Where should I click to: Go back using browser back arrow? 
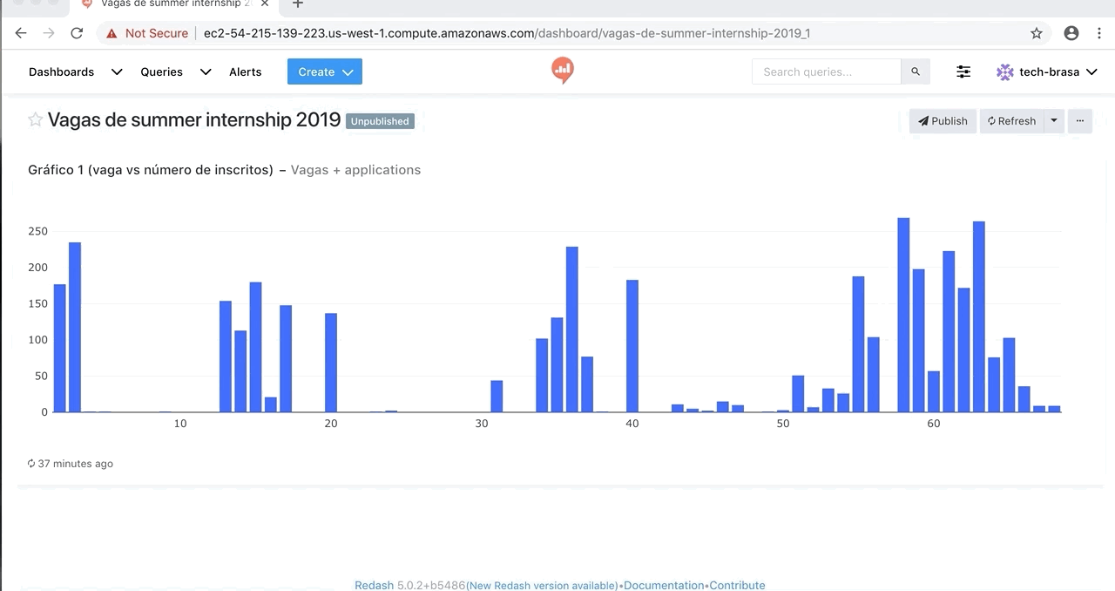(21, 33)
